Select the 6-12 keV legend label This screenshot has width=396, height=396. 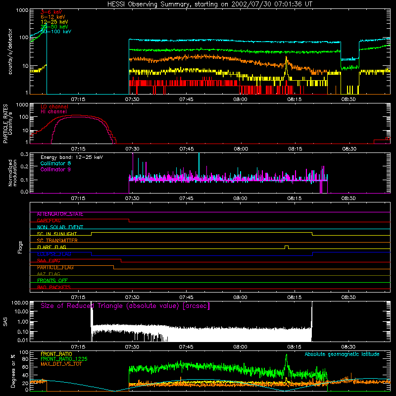coord(53,17)
